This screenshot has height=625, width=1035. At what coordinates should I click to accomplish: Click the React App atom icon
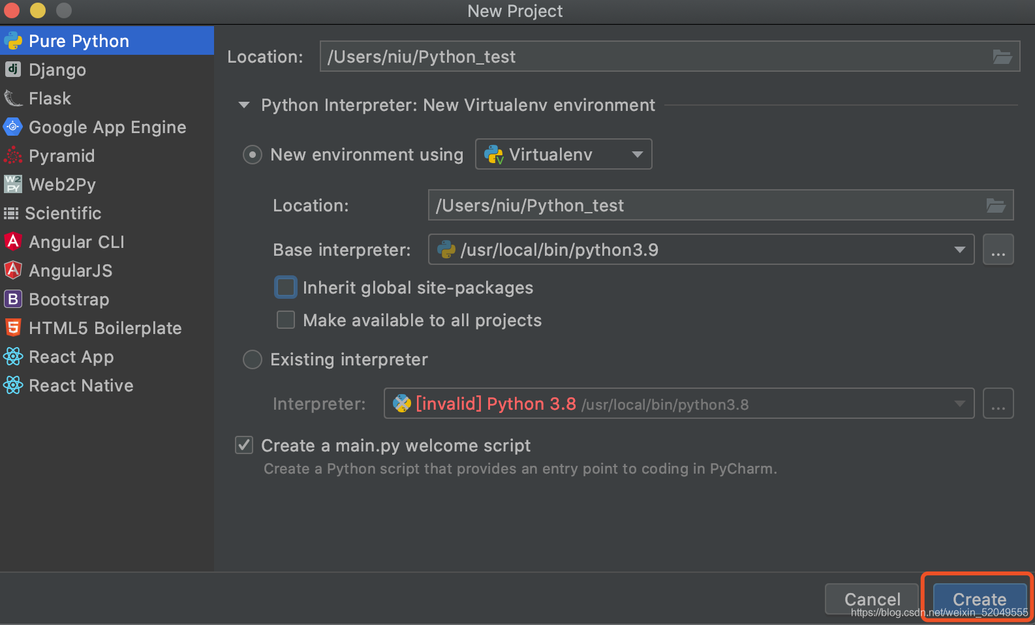(x=13, y=356)
